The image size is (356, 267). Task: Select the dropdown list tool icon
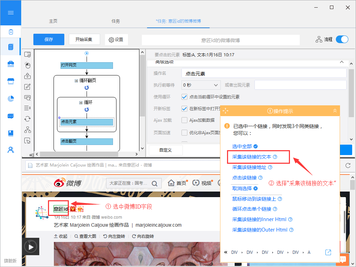(x=27, y=108)
